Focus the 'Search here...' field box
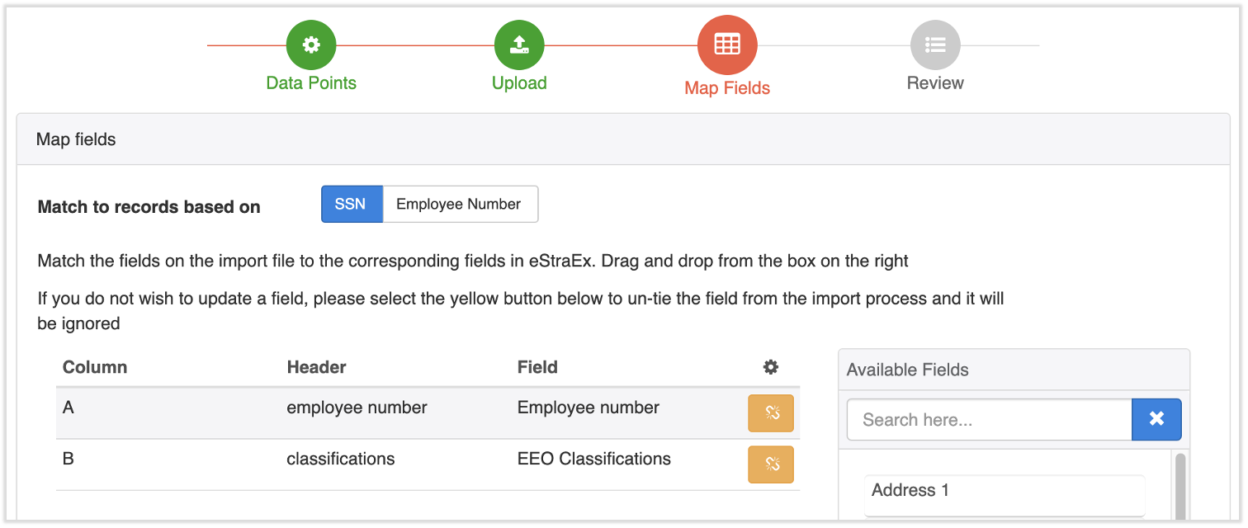Viewport: 1248px width, 528px height. pos(989,419)
